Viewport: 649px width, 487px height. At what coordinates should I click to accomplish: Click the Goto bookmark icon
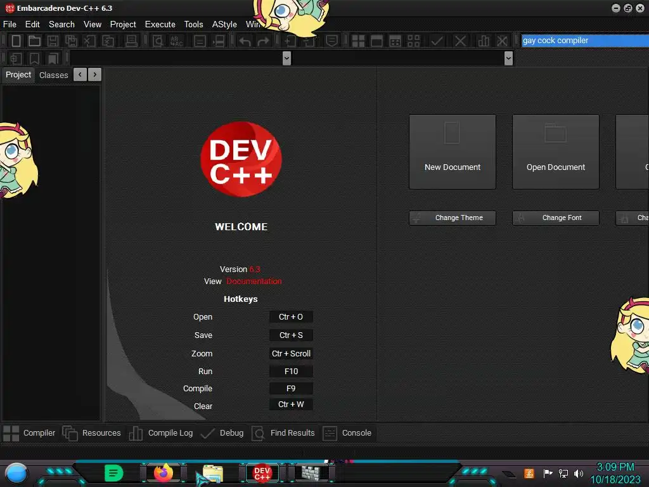click(53, 58)
